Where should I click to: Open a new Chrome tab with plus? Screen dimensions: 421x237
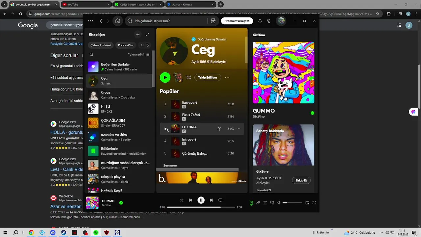(221, 5)
